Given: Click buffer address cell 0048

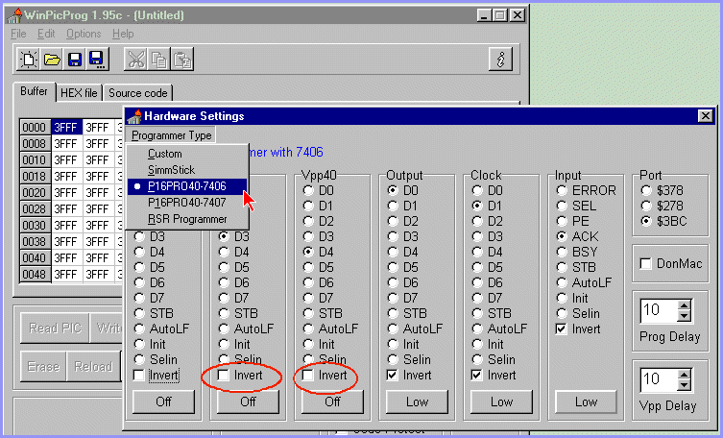Looking at the screenshot, I should (x=35, y=275).
